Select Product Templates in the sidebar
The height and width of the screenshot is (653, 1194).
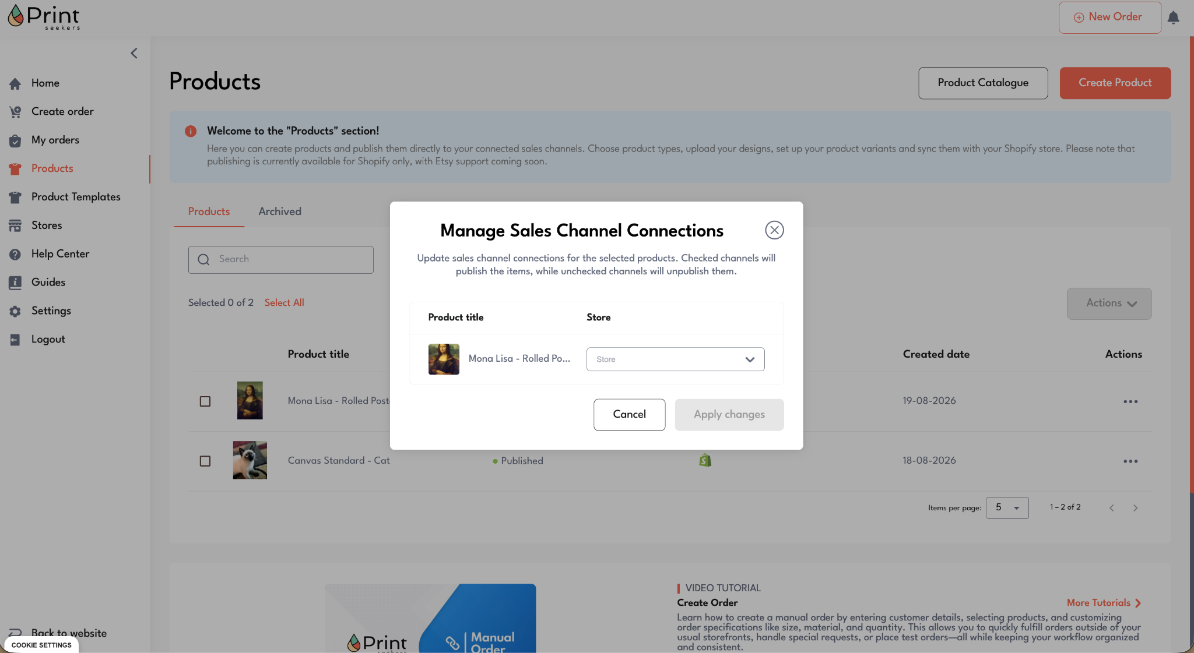pyautogui.click(x=76, y=197)
